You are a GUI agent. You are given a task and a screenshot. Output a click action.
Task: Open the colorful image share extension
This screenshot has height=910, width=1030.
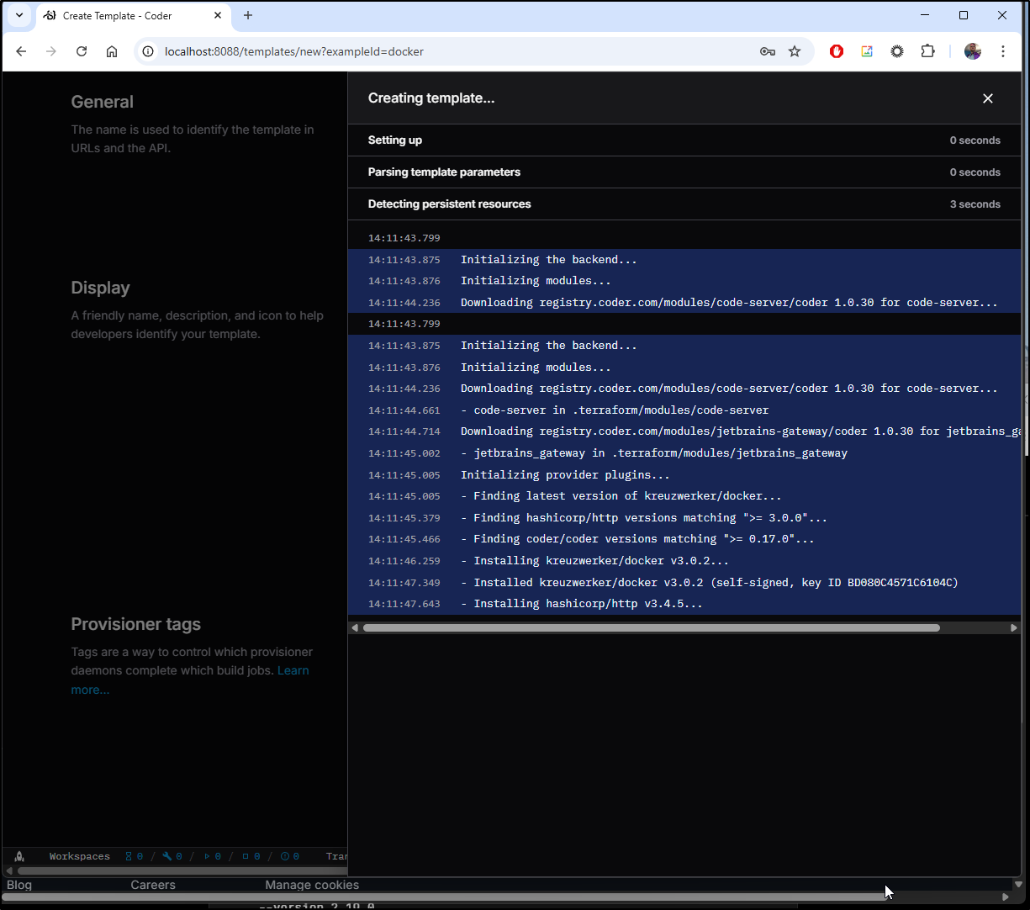[x=867, y=51]
